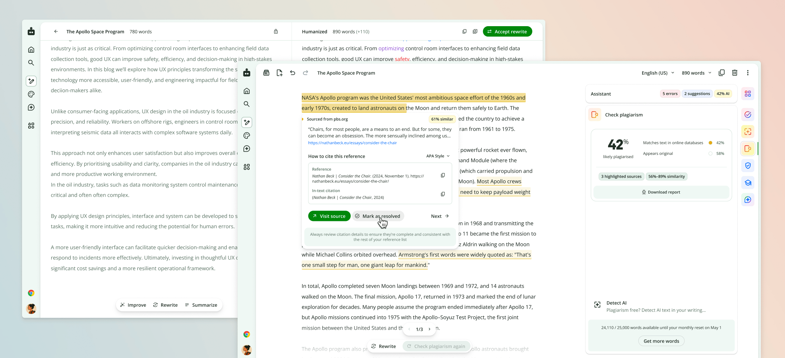
Task: Copy the In-text citation
Action: 443,194
